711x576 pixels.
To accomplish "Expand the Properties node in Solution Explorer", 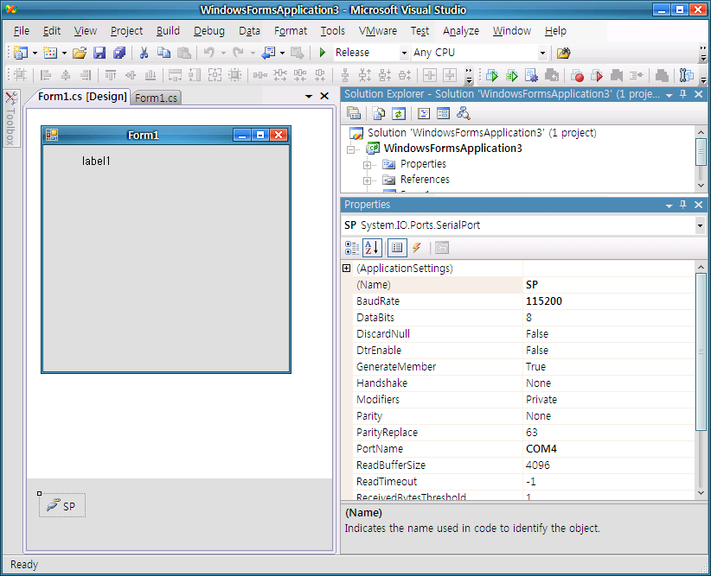I will [x=367, y=165].
